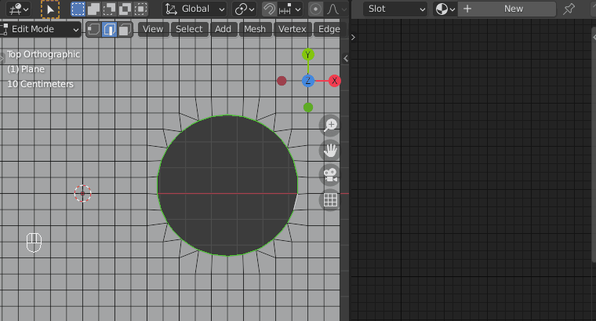Select the Select Box tool arrow icon

pyautogui.click(x=50, y=9)
